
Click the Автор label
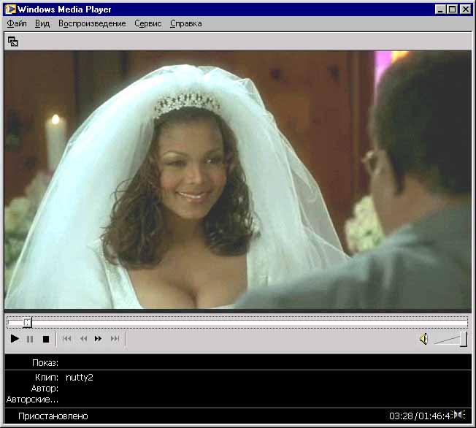tap(45, 389)
